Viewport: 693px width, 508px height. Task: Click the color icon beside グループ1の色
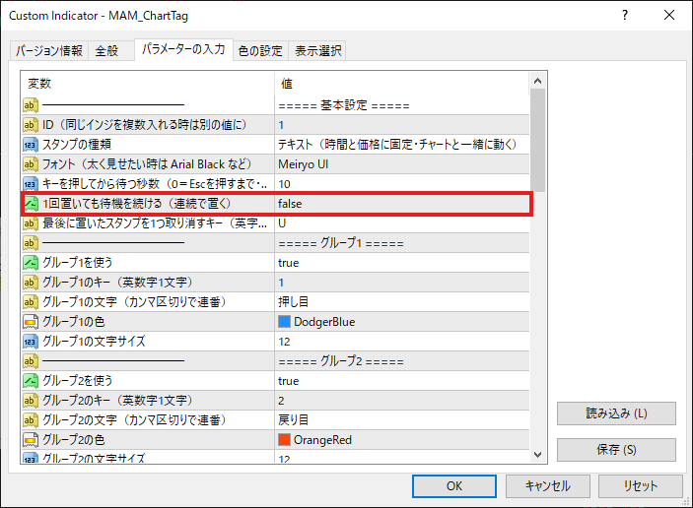[x=30, y=322]
